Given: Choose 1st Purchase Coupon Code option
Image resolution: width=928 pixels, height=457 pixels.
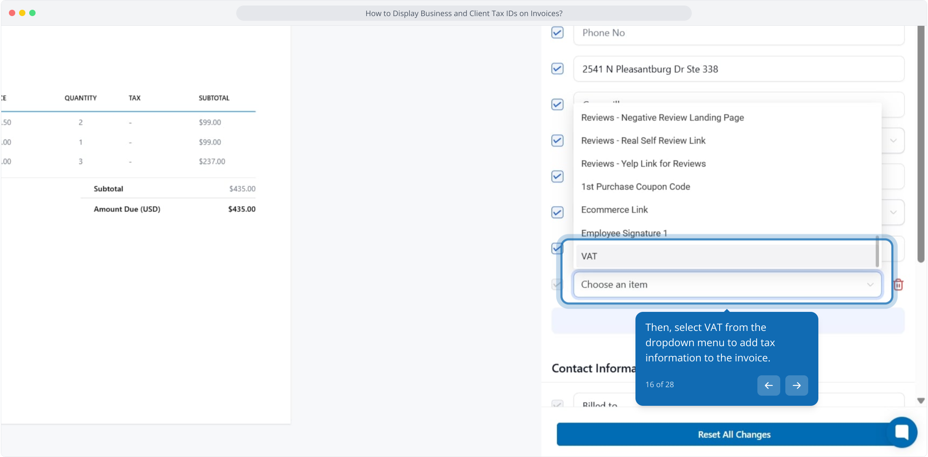Looking at the screenshot, I should pyautogui.click(x=635, y=187).
